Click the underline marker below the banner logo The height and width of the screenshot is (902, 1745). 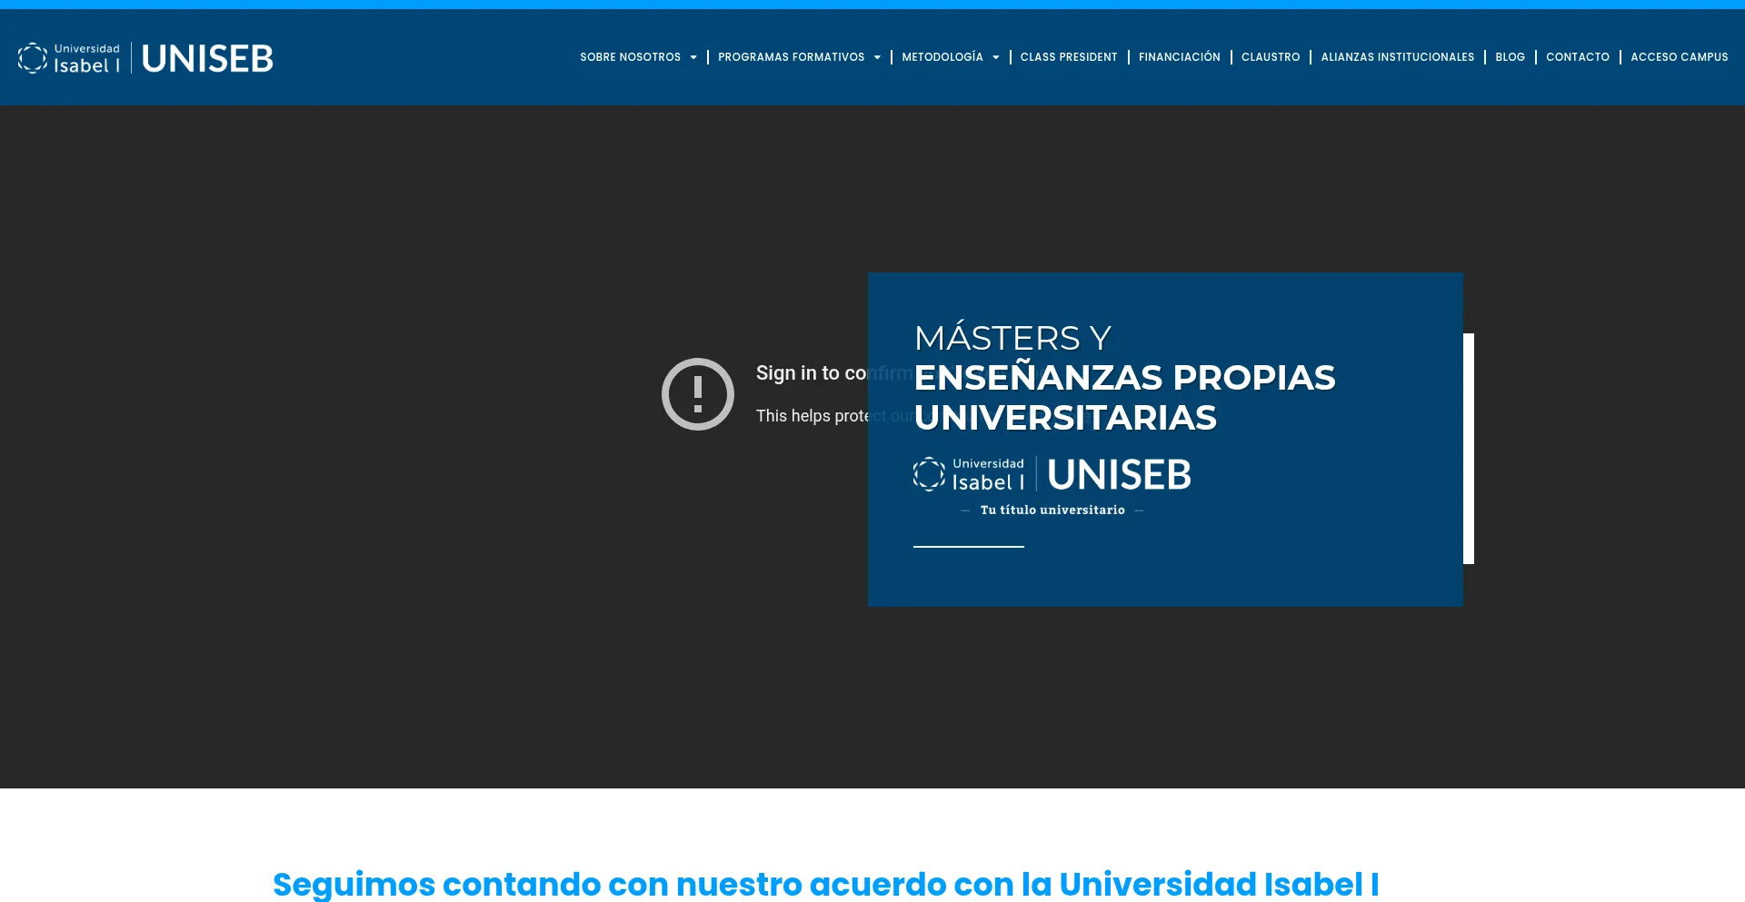[x=968, y=546]
